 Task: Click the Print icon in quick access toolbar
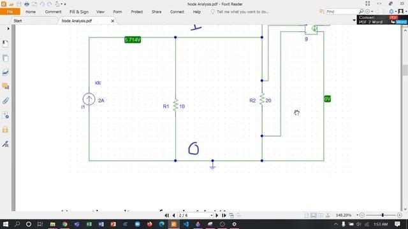(x=27, y=4)
